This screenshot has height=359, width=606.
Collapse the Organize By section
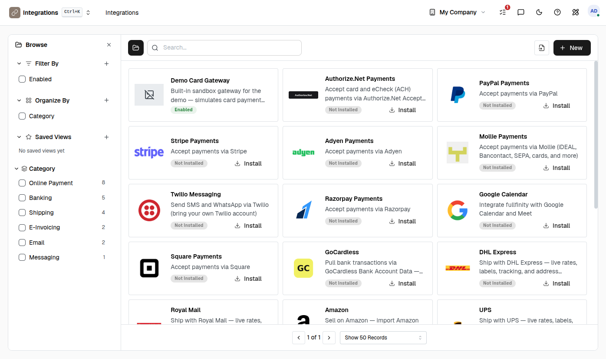point(19,100)
